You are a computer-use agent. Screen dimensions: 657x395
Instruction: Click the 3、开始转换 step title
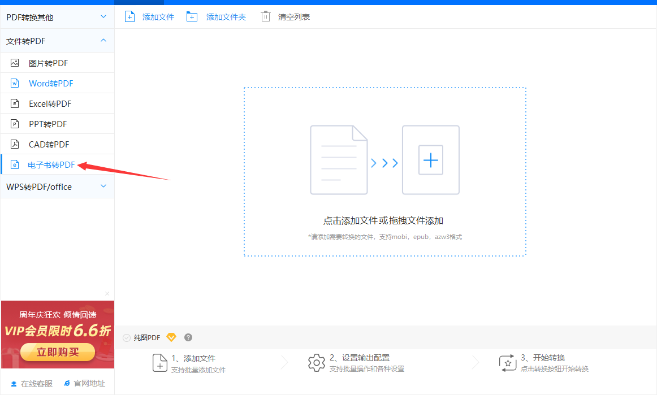(x=543, y=358)
